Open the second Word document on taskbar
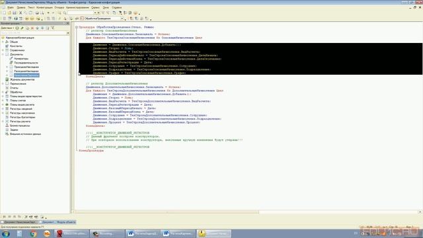The image size is (423, 238). click(178, 233)
